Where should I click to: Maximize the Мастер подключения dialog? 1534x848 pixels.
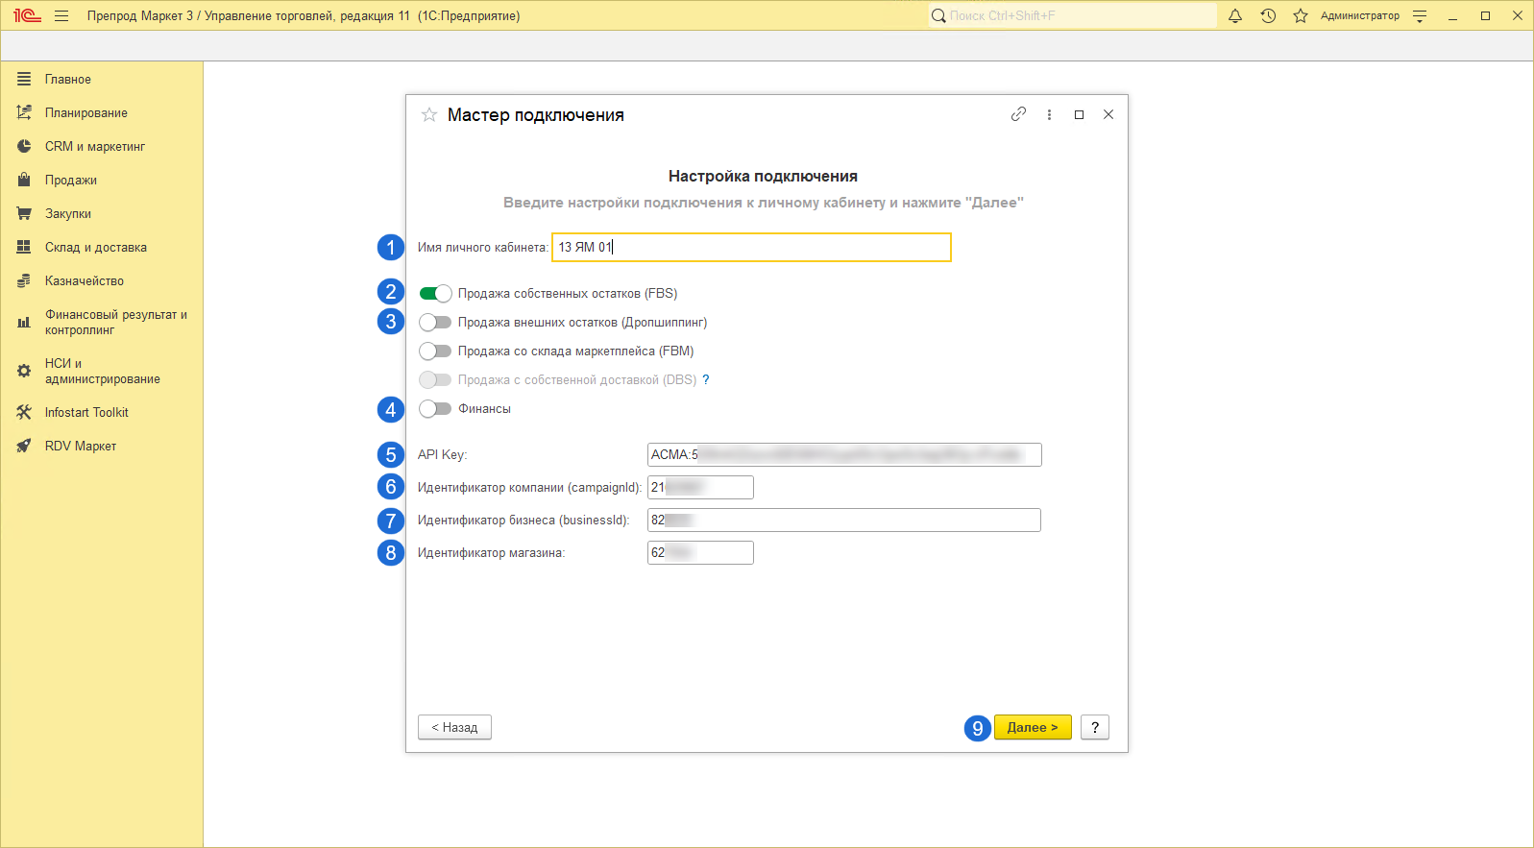coord(1079,114)
